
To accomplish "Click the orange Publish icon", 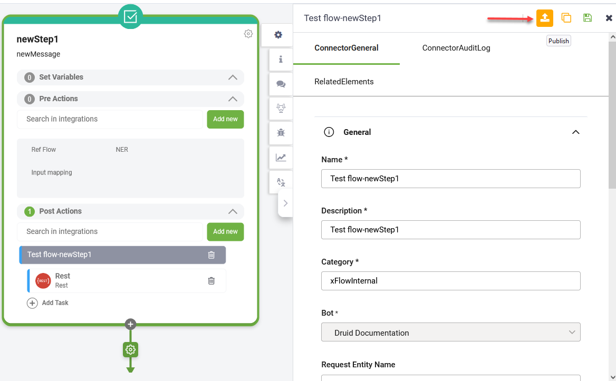I will point(545,18).
